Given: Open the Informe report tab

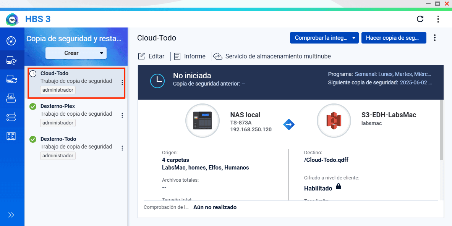Looking at the screenshot, I should click(190, 56).
